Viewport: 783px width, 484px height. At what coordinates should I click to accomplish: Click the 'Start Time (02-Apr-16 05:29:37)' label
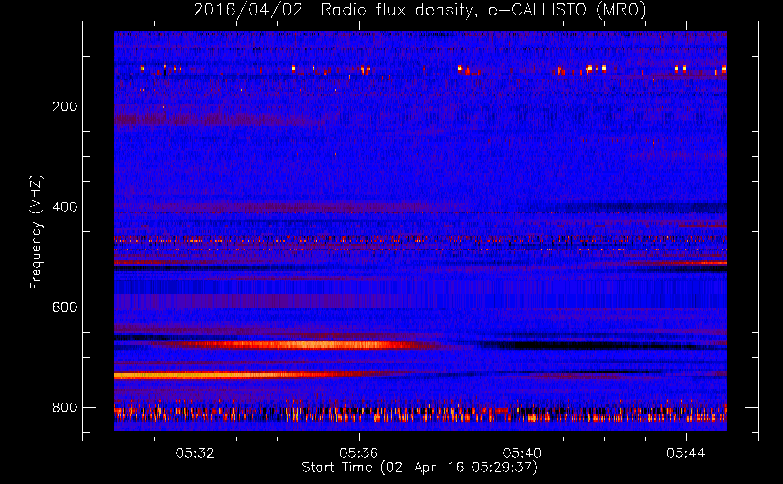click(x=420, y=468)
